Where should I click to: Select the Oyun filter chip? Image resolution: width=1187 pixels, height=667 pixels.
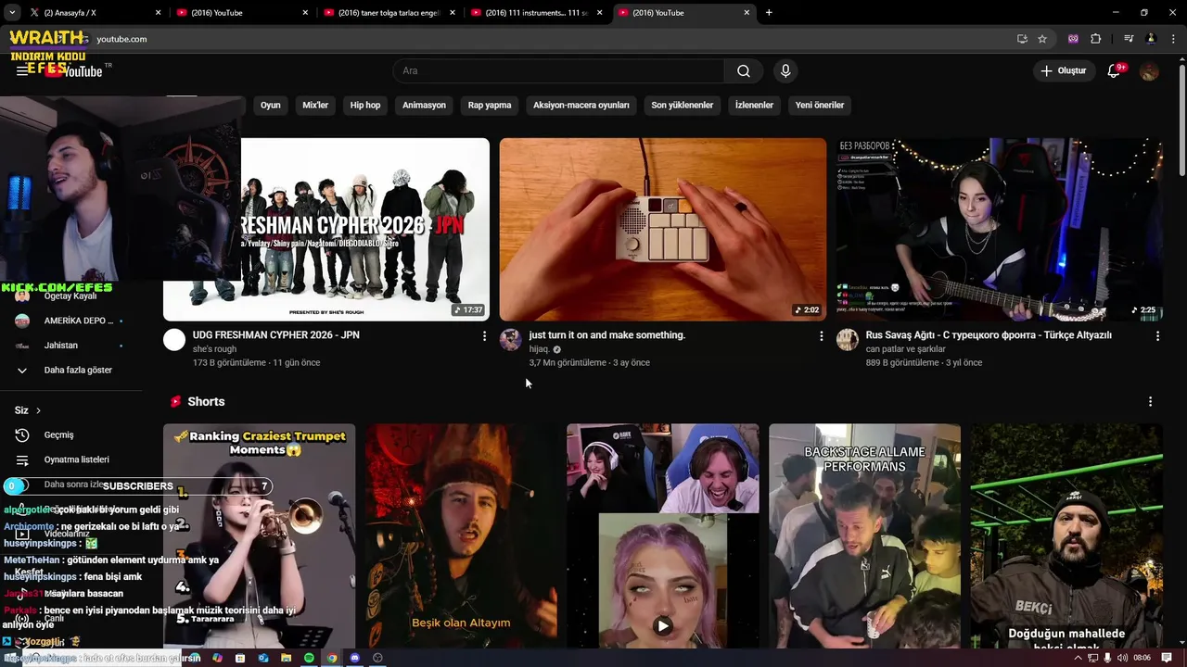pos(270,106)
